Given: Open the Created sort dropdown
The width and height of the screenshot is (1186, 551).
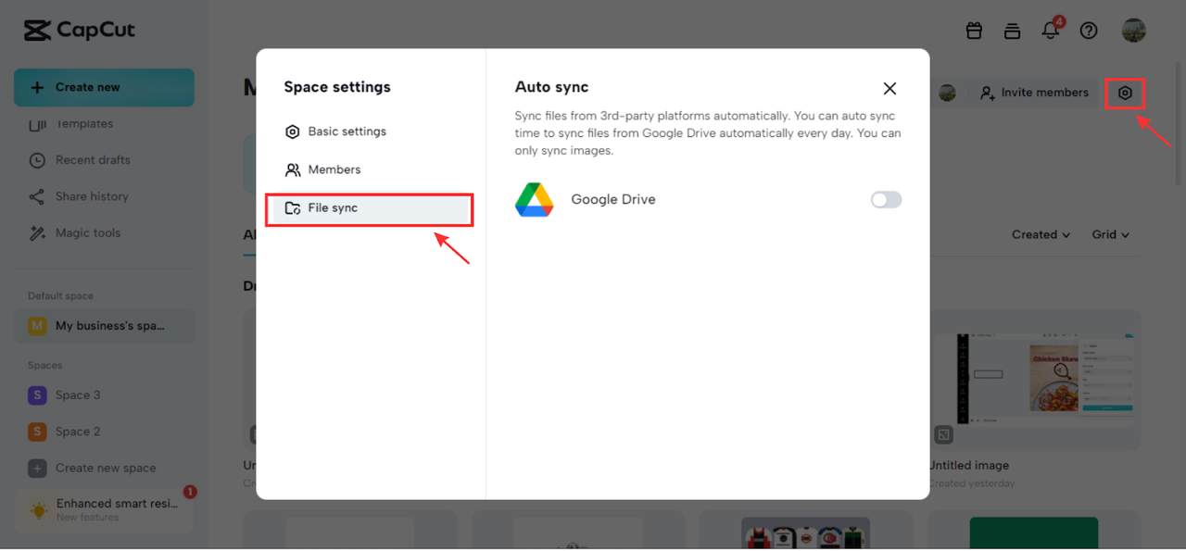Looking at the screenshot, I should point(1040,234).
